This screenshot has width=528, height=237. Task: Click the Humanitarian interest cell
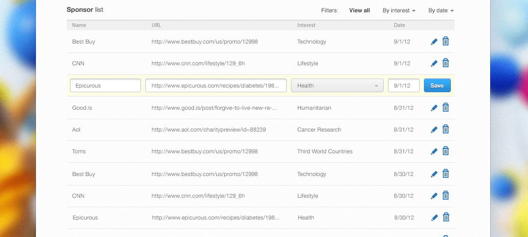point(314,108)
